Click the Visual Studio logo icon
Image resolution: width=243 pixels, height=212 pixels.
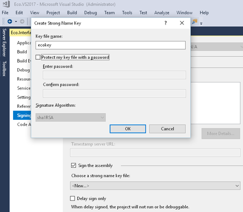point(7,4)
